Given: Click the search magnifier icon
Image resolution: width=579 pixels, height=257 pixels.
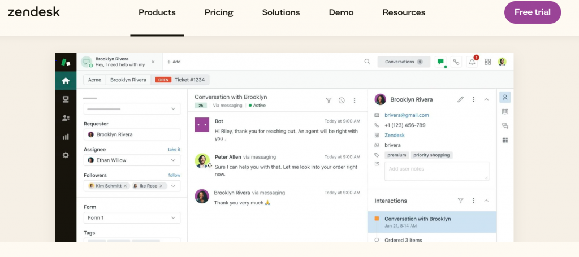Looking at the screenshot, I should [367, 62].
